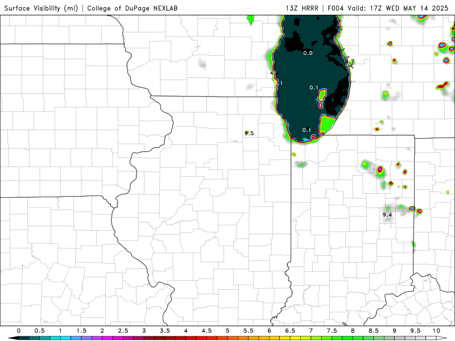455x341 pixels.
Task: Click the "Surface Visibility (mi)" title text
Action: tap(41, 8)
